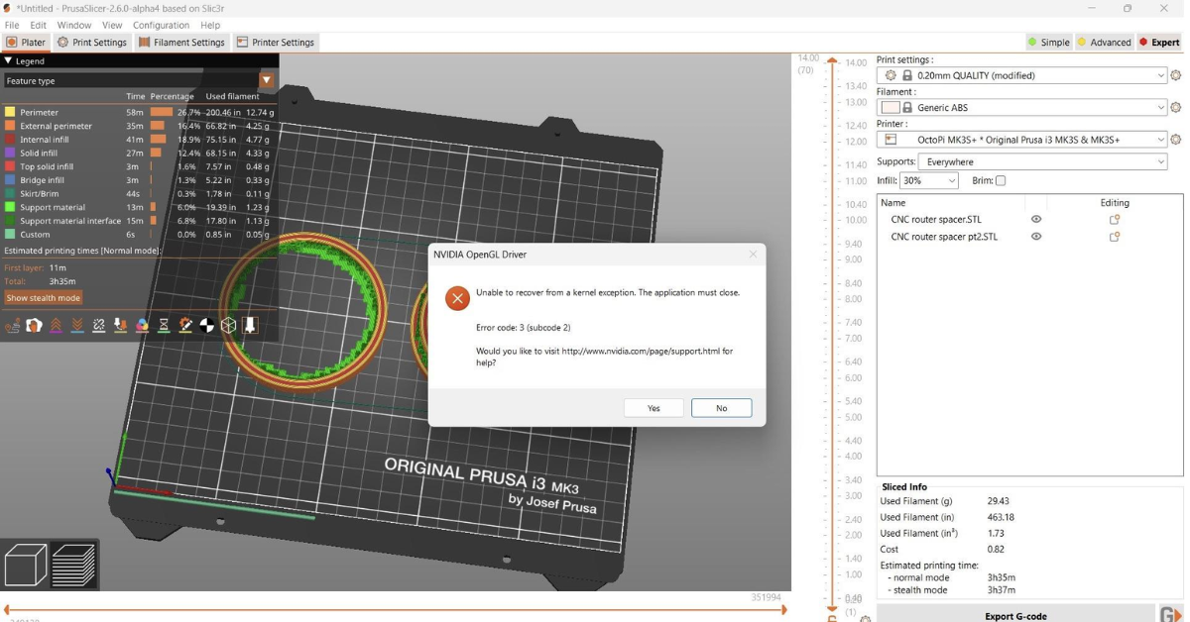1190x622 pixels.
Task: Switch to the Filament Settings tab
Action: tap(181, 43)
